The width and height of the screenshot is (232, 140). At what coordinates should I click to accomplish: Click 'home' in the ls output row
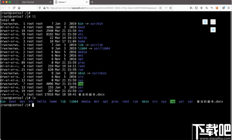[53, 102]
